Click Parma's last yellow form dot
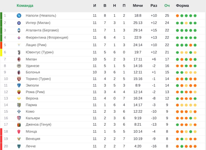 (x=195, y=105)
